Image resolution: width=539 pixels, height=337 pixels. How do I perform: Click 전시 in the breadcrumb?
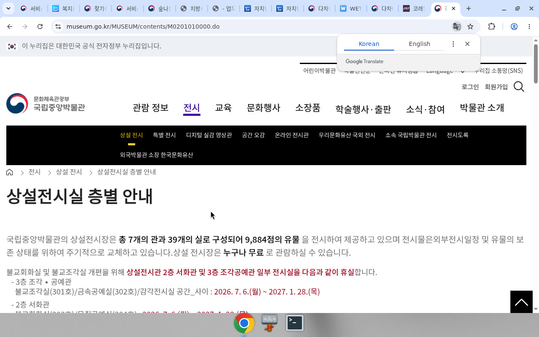35,172
